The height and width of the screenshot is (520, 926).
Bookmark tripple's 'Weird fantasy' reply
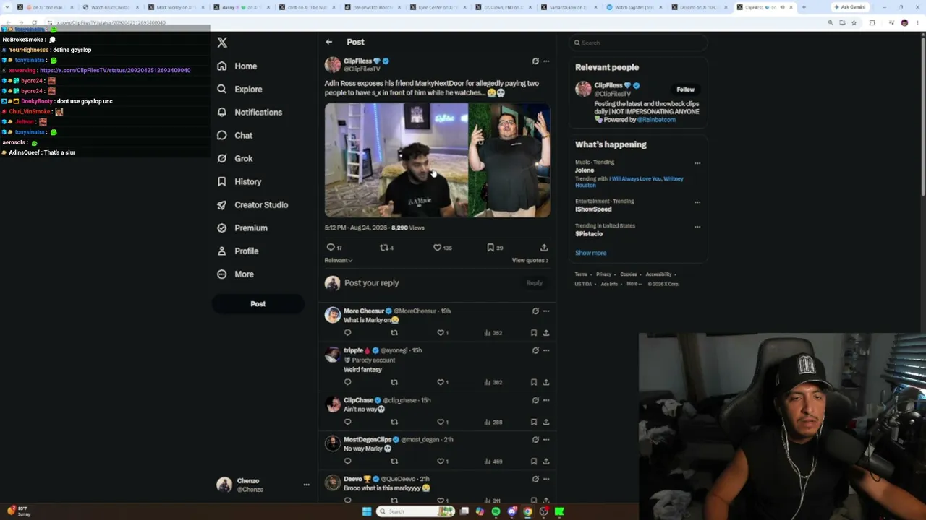pyautogui.click(x=534, y=382)
